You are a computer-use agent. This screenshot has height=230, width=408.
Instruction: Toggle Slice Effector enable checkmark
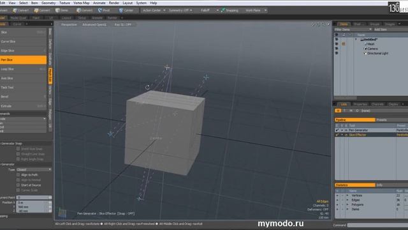pos(337,135)
